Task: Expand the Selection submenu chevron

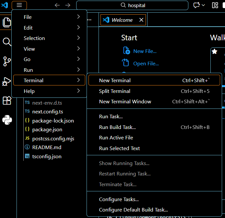Action: [78, 38]
